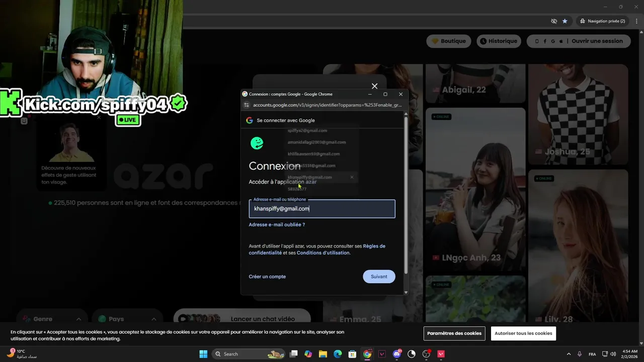
Task: Switch FRA keyboard language indicator
Action: pos(592,354)
